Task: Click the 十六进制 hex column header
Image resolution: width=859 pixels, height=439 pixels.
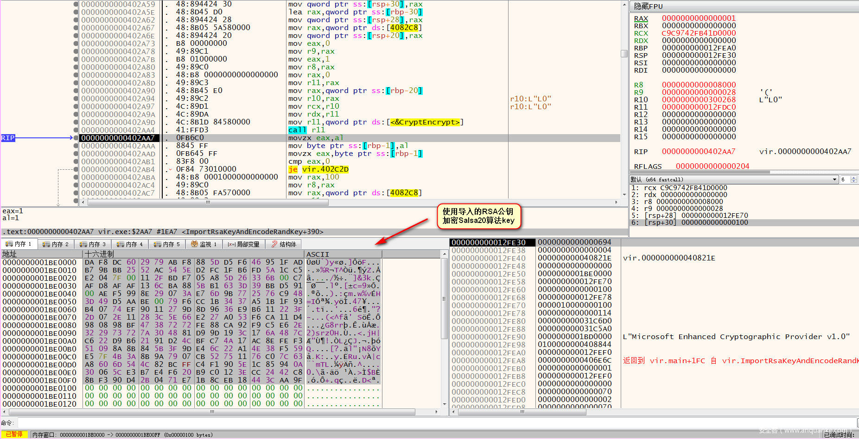Action: coord(99,254)
